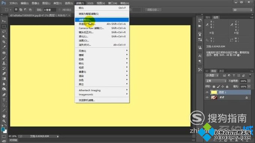Image resolution: width=255 pixels, height=143 pixels.
Task: Toggle lock position in Layers panel
Action: pos(223,86)
